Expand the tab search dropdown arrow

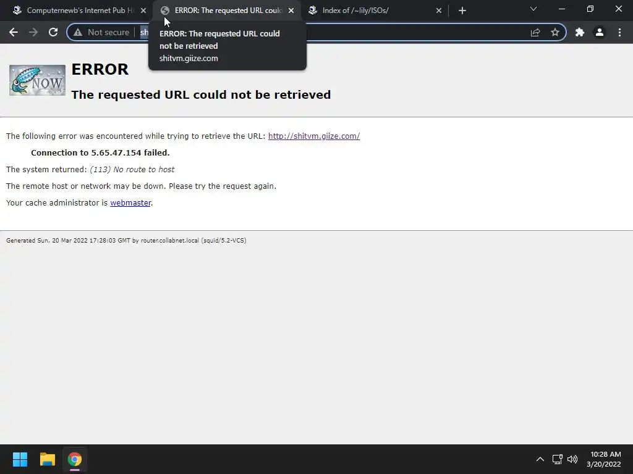533,9
